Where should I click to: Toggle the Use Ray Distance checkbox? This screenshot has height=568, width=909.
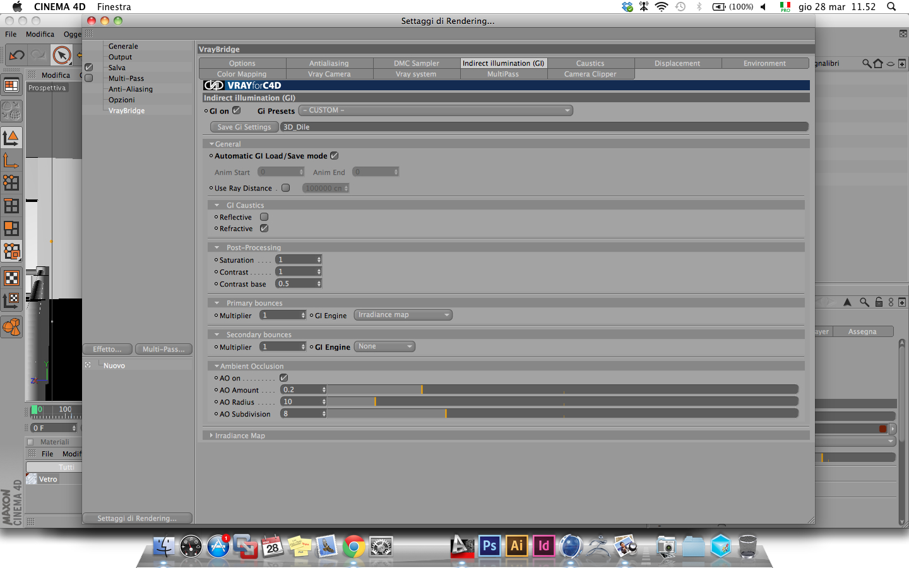[286, 187]
